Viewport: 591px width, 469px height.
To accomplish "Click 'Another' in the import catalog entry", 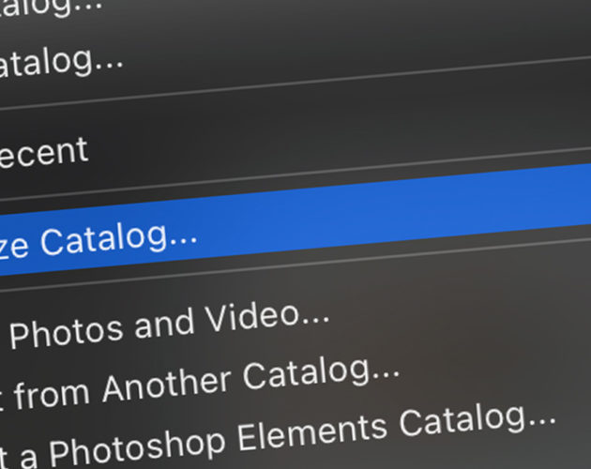I will pyautogui.click(x=166, y=386).
